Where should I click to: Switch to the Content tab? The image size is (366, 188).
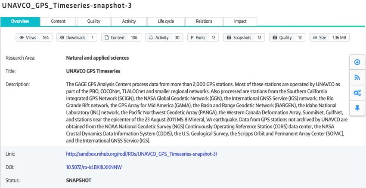[58, 21]
